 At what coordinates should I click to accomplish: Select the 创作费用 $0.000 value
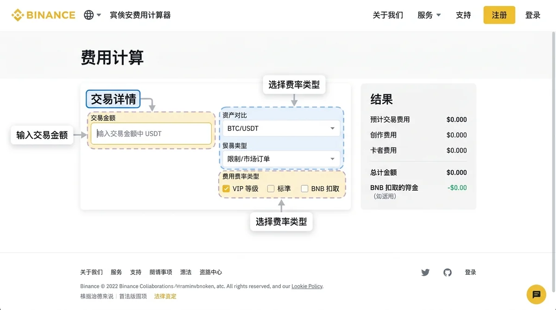pyautogui.click(x=456, y=135)
